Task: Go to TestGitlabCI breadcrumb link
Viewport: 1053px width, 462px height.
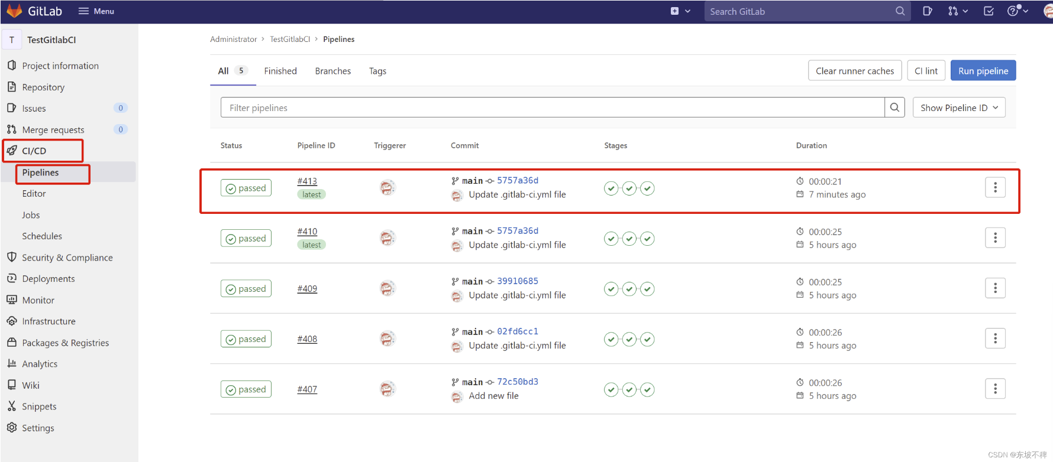Action: (290, 39)
